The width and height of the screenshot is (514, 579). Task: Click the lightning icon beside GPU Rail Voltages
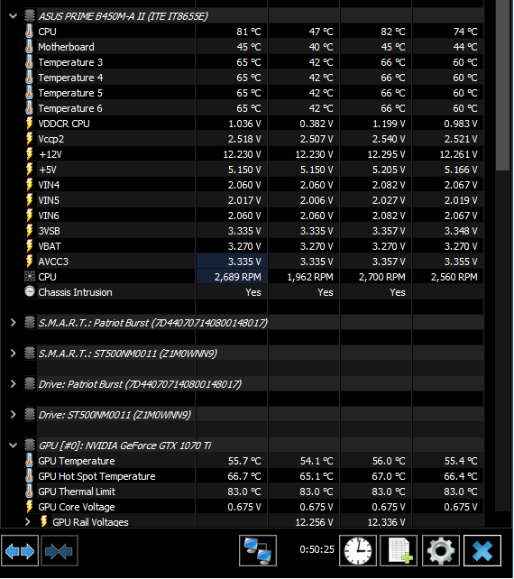(43, 522)
